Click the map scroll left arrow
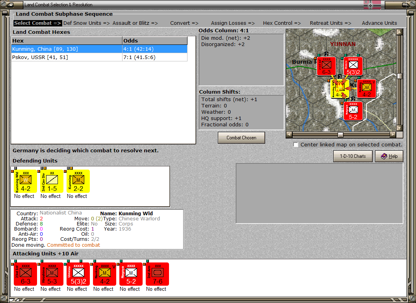The height and width of the screenshot is (303, 416). [x=289, y=135]
